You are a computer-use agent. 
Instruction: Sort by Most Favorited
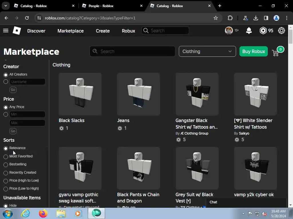click(x=6, y=157)
